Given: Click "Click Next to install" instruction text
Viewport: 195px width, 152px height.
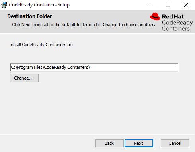Looking at the screenshot, I should pyautogui.click(x=84, y=25).
